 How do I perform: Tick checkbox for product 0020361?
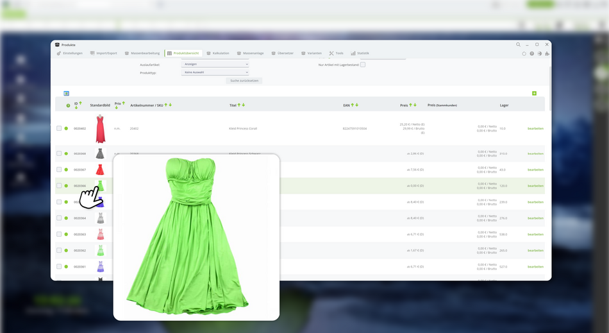[59, 266]
